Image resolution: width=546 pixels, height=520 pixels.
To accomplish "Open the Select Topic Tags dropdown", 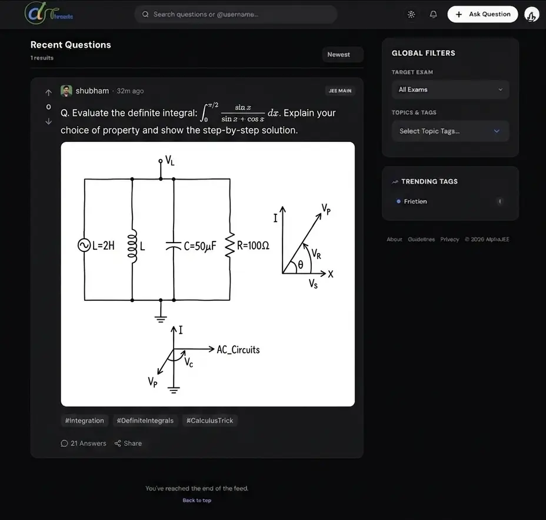I will pyautogui.click(x=450, y=131).
